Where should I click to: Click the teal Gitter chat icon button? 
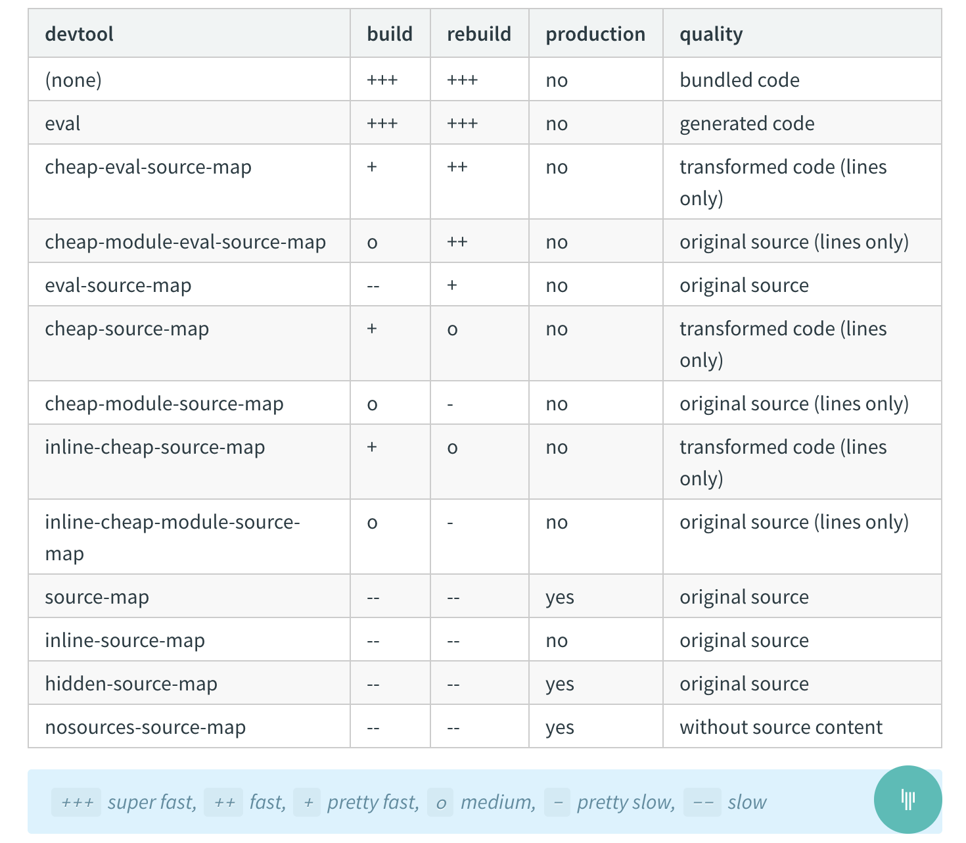[908, 800]
